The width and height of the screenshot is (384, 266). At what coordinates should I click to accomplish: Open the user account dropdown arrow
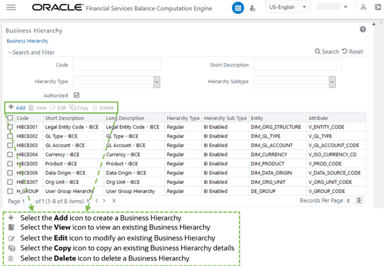point(346,7)
